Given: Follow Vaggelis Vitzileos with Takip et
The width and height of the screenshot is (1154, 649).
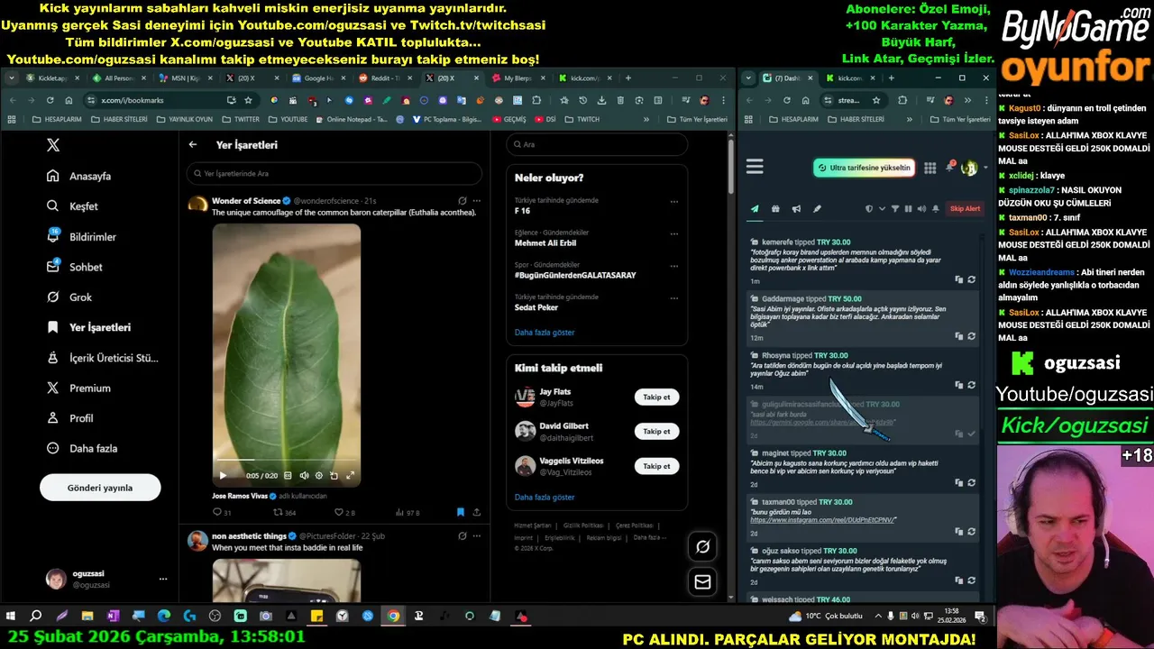Looking at the screenshot, I should (656, 466).
